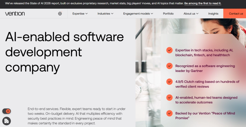Toggle the light/dark theme switch
The height and width of the screenshot is (127, 246).
tap(6, 111)
